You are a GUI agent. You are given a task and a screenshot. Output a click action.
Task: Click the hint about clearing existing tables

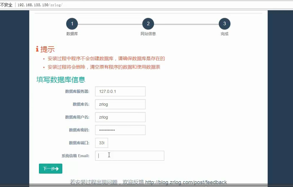click(104, 67)
